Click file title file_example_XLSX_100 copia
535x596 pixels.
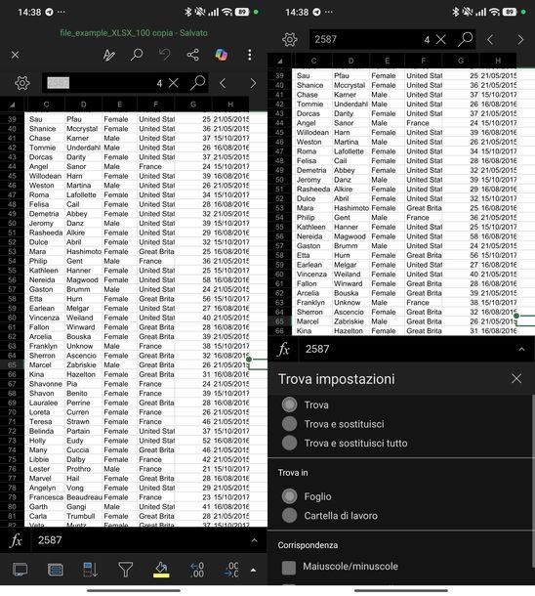click(116, 33)
